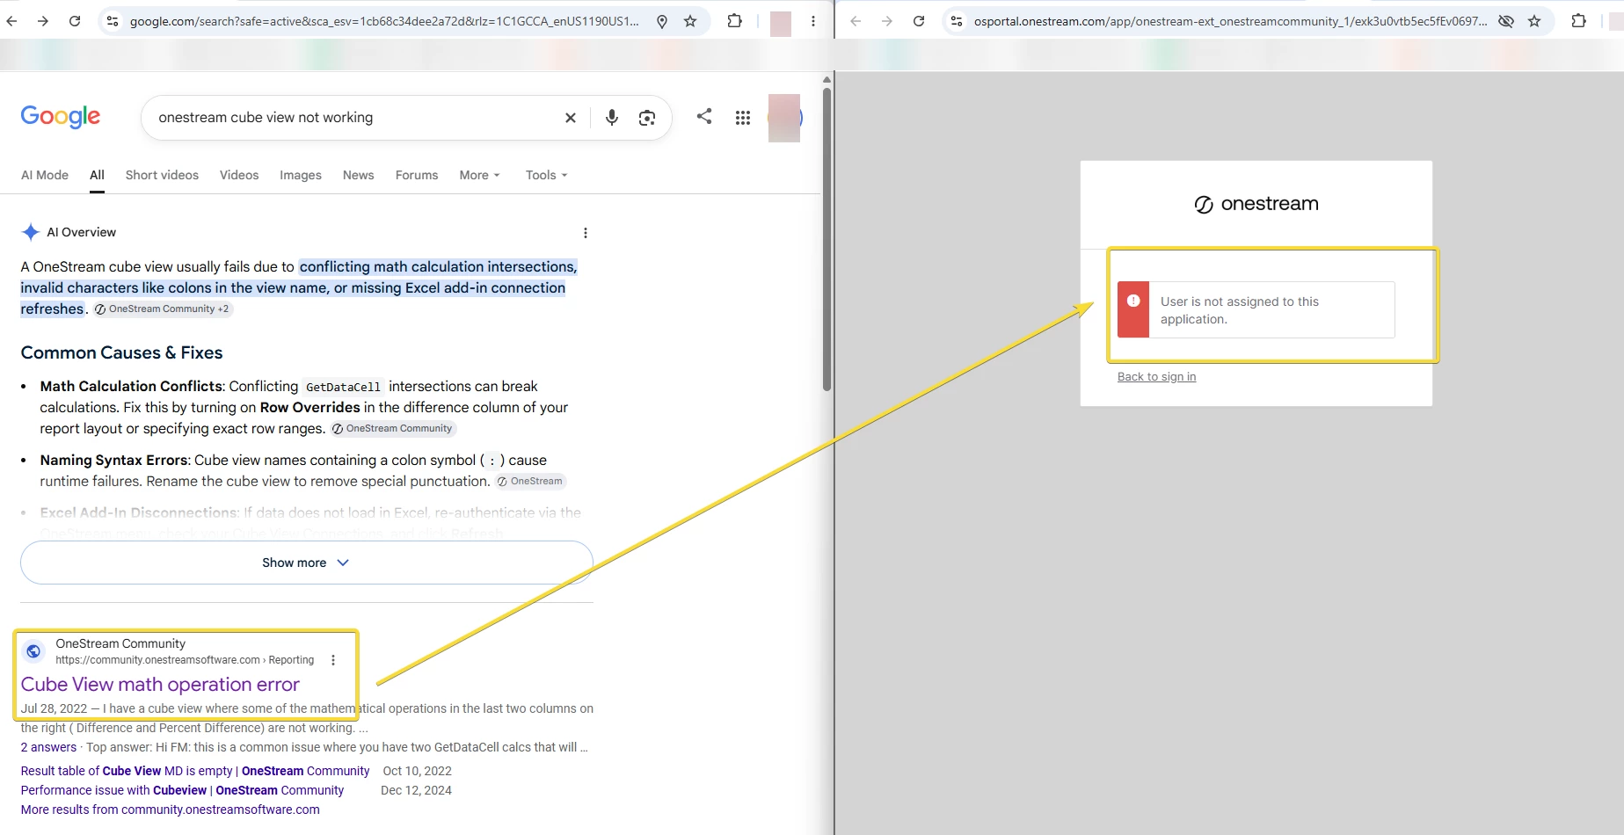Open Extensions in the Google search window

735,21
